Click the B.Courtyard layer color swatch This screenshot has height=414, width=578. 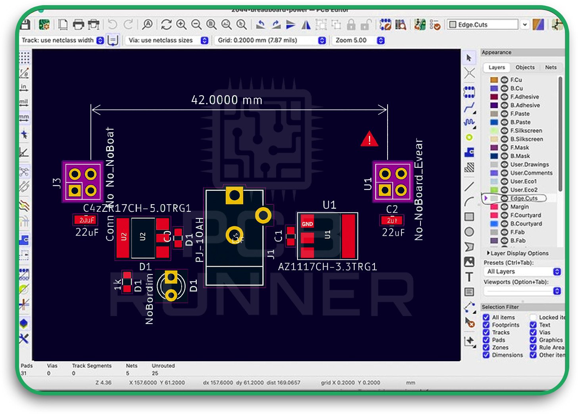(494, 224)
